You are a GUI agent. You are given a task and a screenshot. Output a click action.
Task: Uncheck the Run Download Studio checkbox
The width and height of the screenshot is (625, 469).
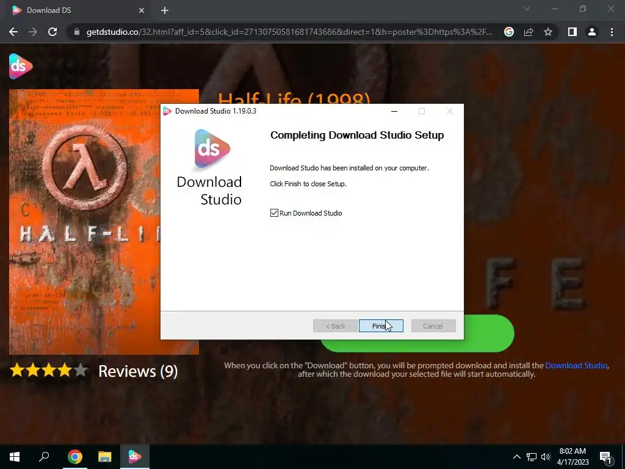tap(274, 213)
